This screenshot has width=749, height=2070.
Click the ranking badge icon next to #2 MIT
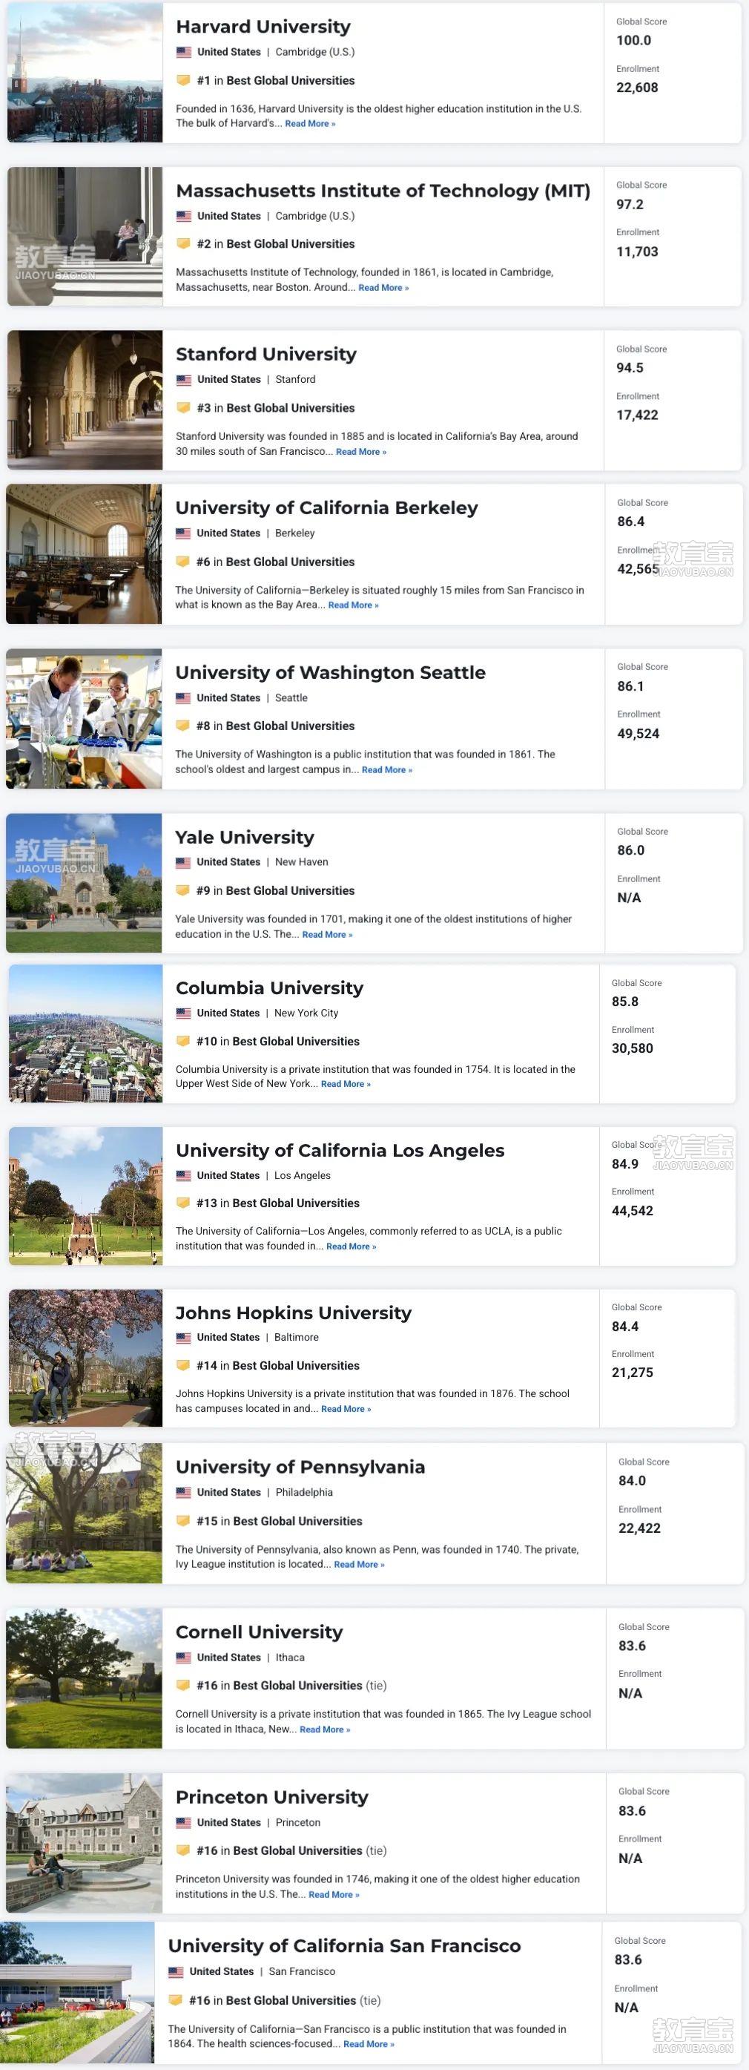[183, 243]
